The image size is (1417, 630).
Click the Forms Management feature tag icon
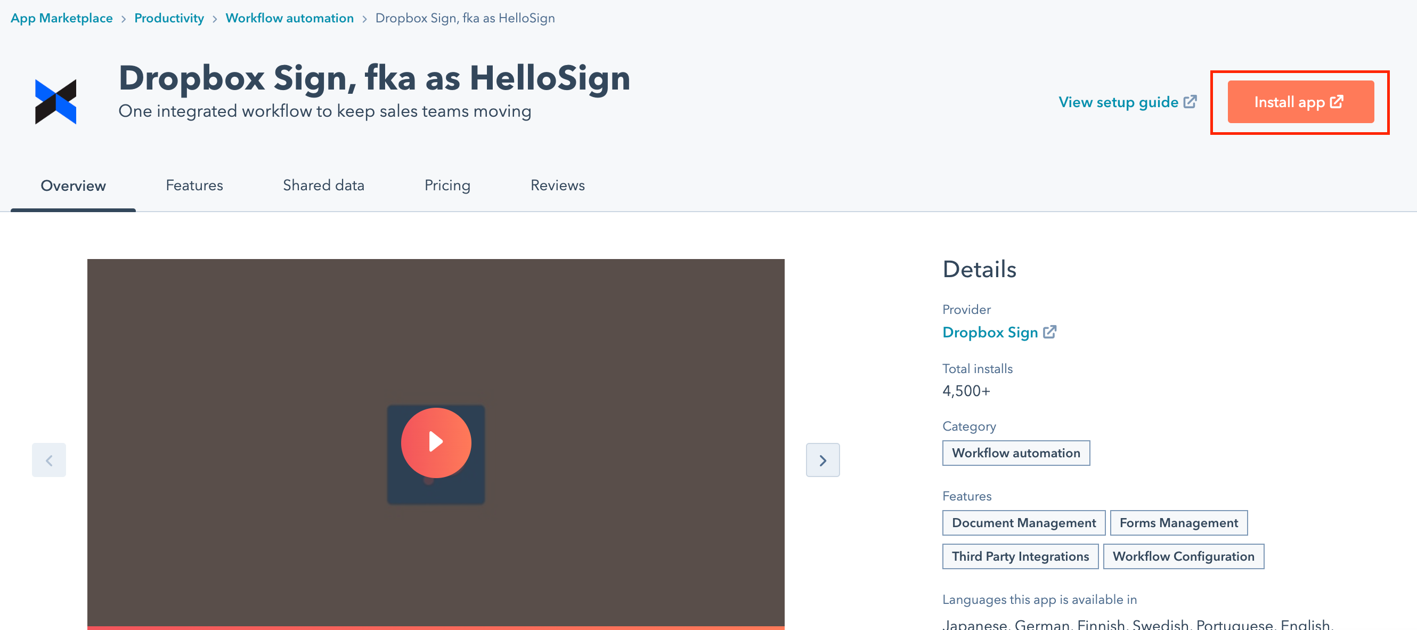(x=1178, y=522)
